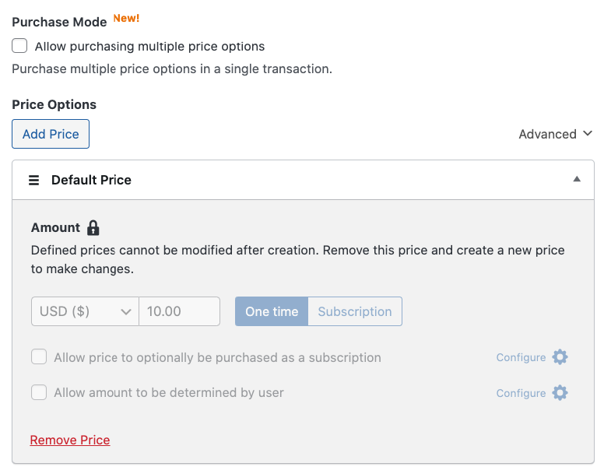Click the gear icon for user-determined amount
The height and width of the screenshot is (474, 604).
pos(560,393)
